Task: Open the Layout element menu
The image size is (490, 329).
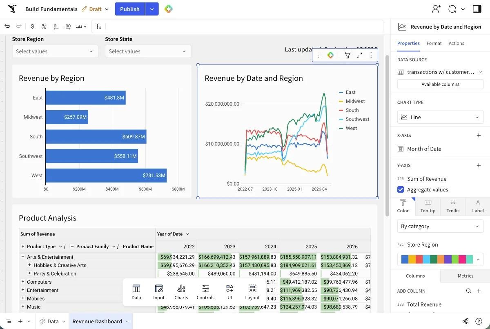Action: [252, 292]
